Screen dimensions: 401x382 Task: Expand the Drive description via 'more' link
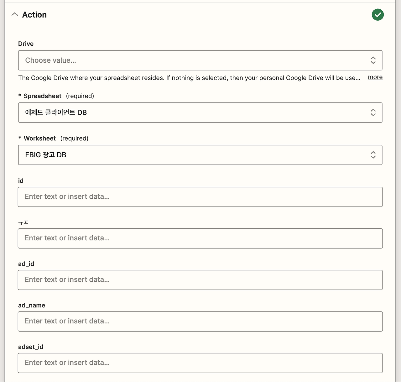tap(375, 77)
